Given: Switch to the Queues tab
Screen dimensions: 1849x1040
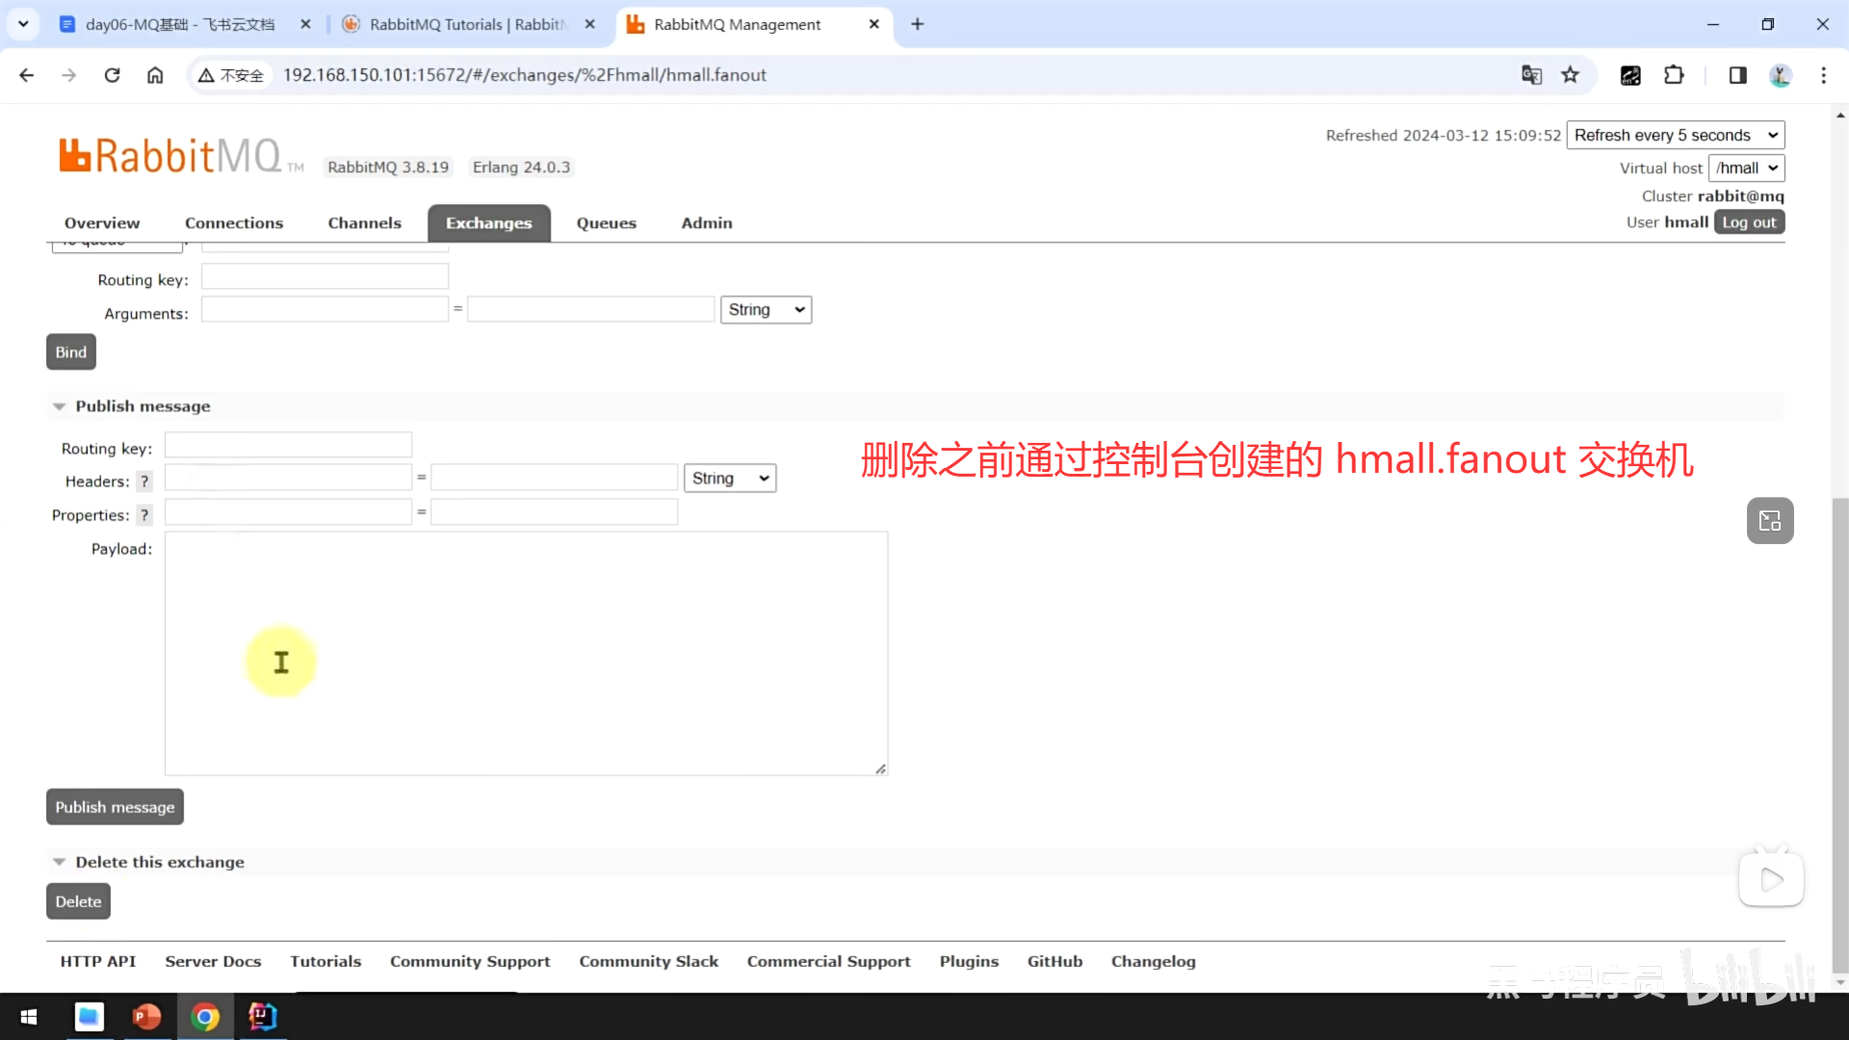Looking at the screenshot, I should pos(606,222).
